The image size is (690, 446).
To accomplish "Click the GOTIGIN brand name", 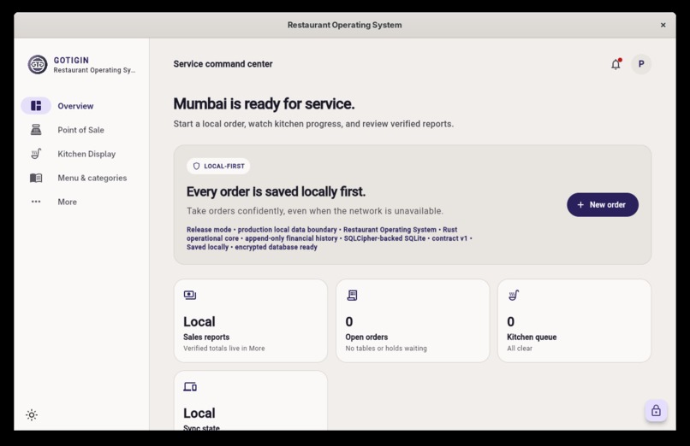I will (71, 60).
